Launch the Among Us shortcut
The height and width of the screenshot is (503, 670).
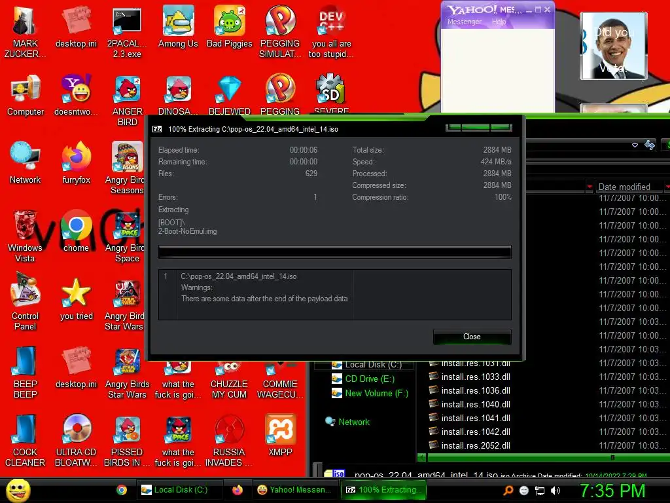pos(178,26)
